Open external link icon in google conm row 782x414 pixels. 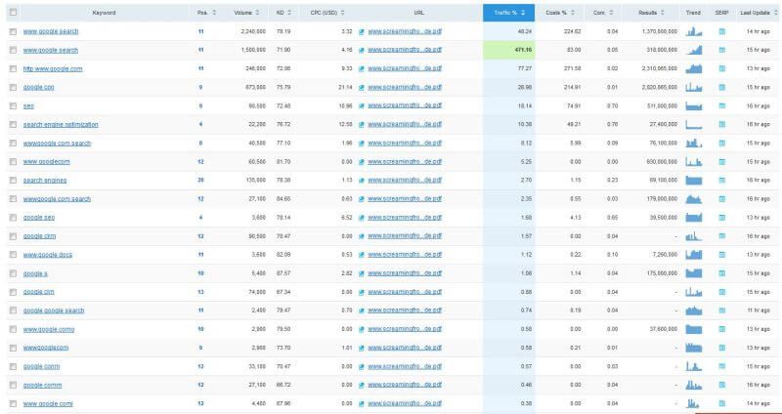(362, 366)
